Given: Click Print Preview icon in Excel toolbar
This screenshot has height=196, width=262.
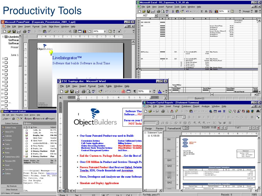Looking at the screenshot, I should pos(163,11).
